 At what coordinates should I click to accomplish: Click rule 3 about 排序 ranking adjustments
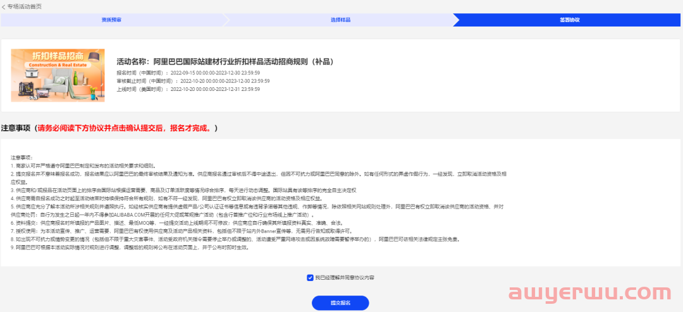184,190
